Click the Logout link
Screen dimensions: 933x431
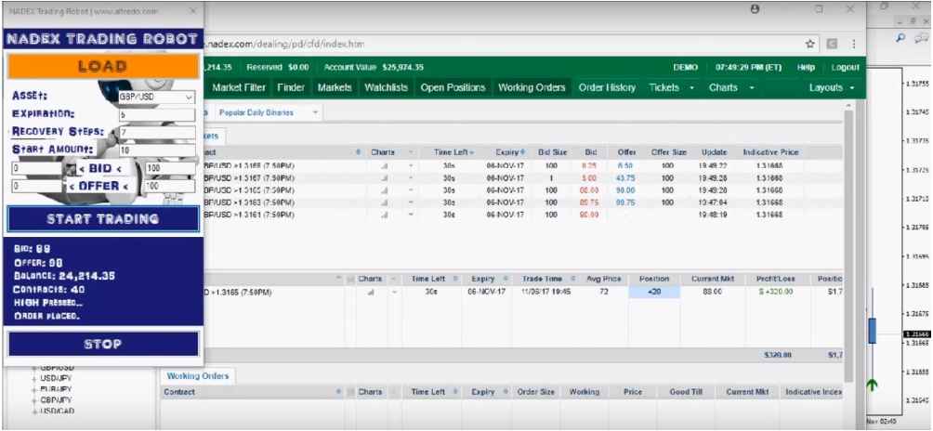click(845, 67)
